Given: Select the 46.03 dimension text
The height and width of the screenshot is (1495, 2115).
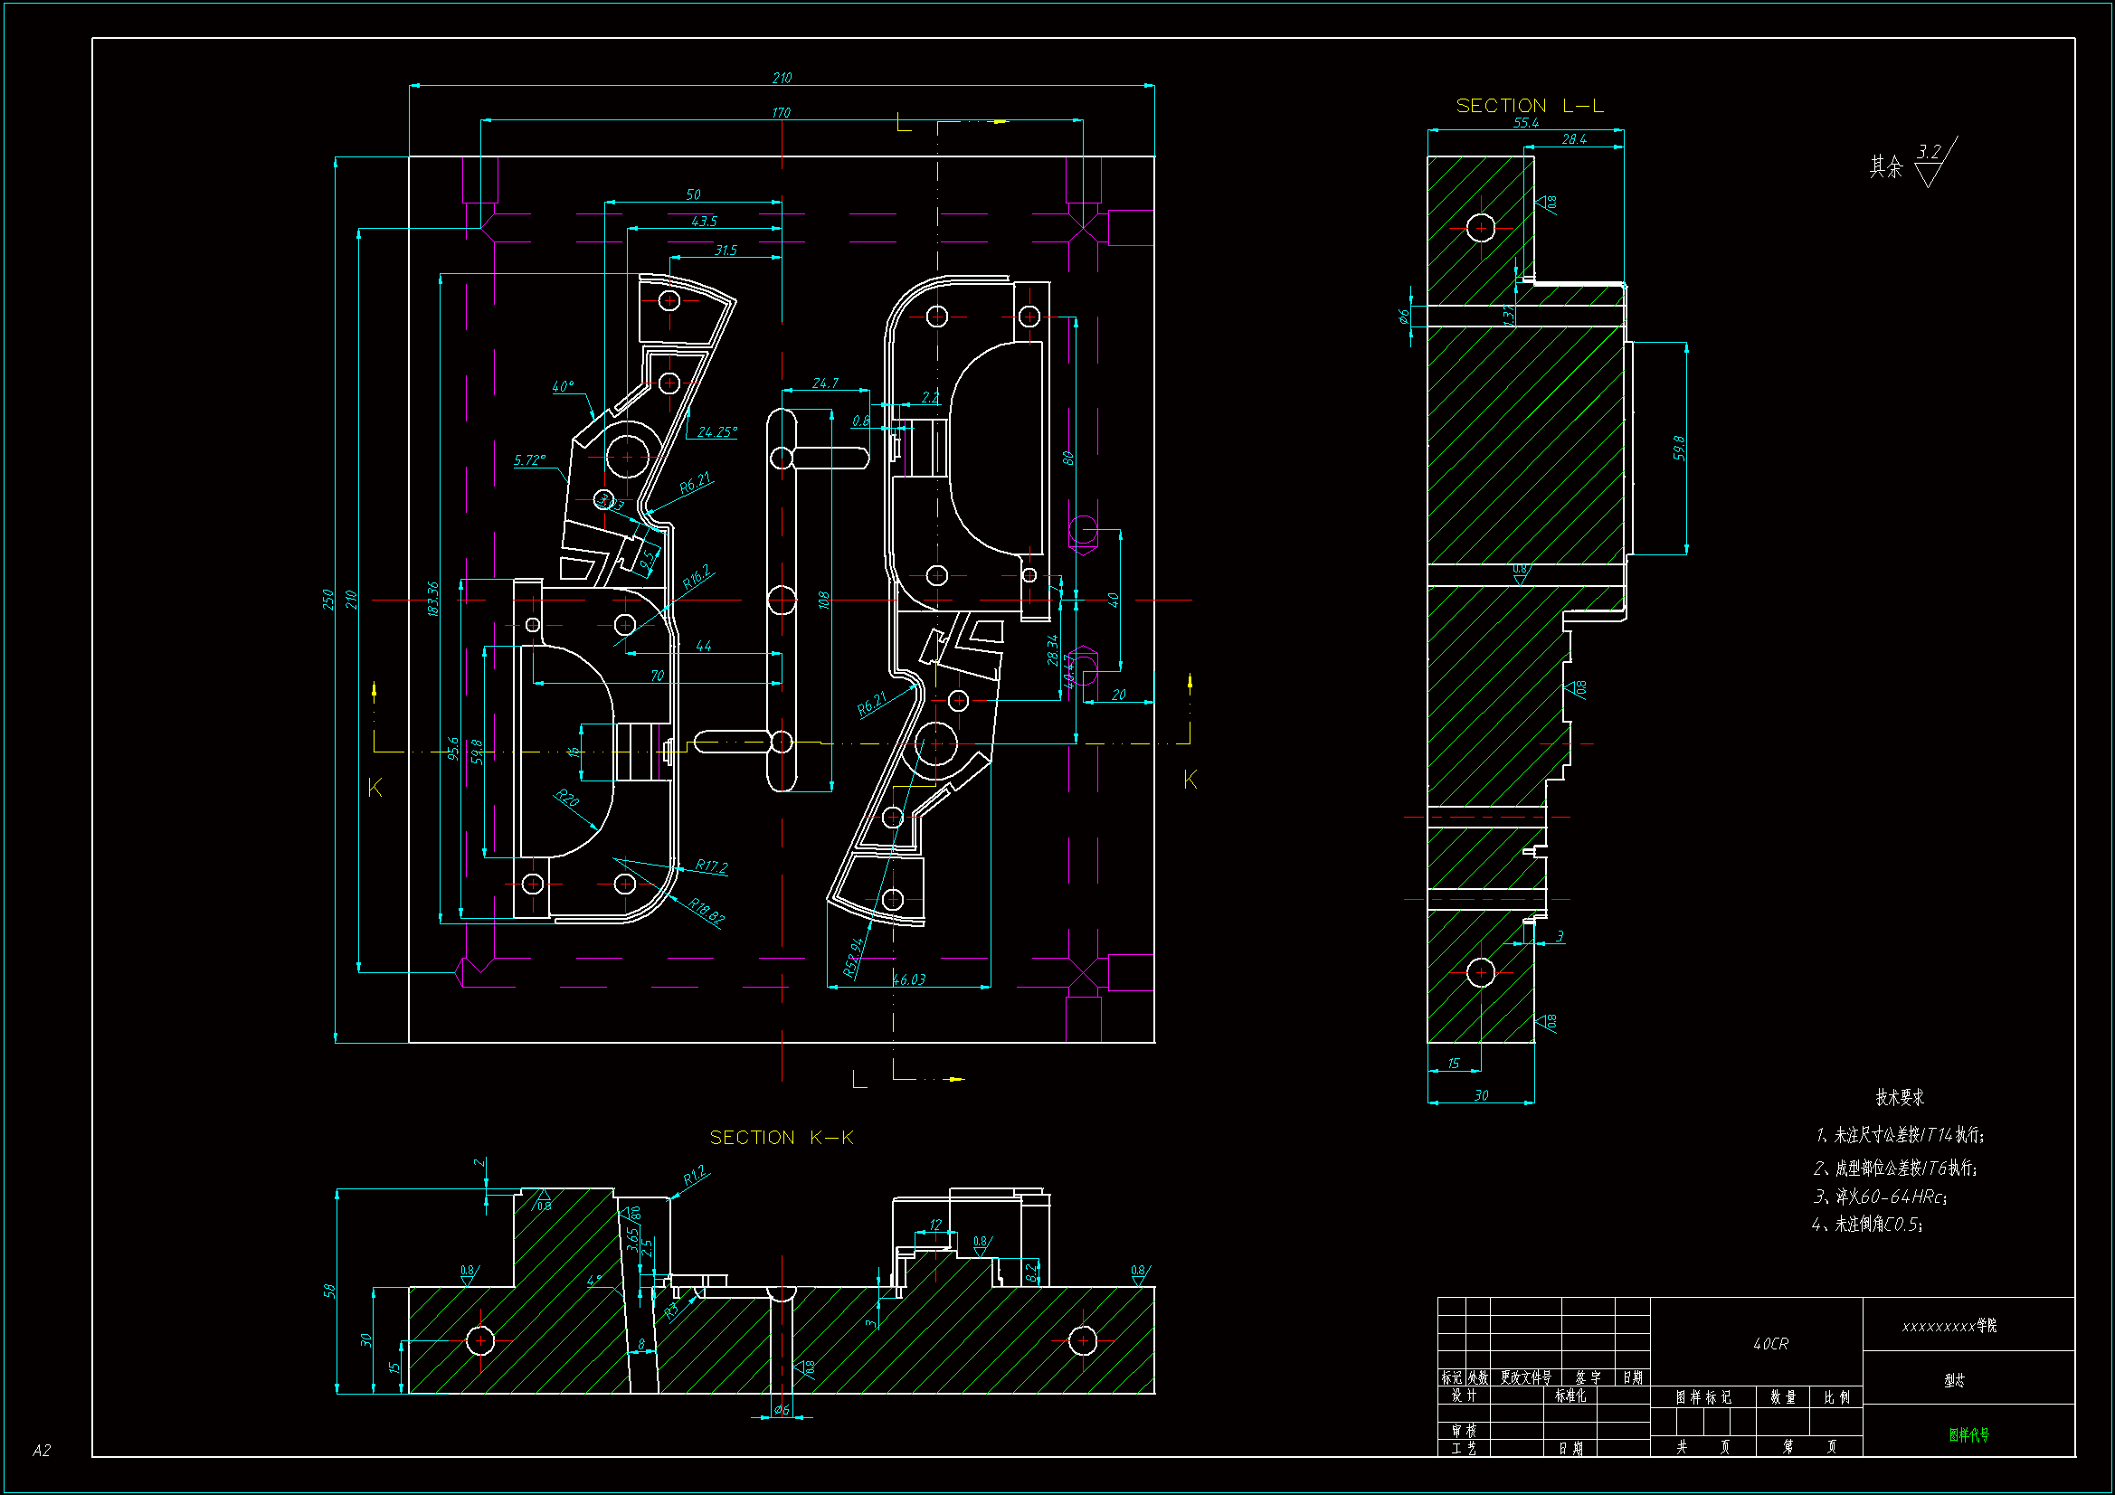Looking at the screenshot, I should point(909,979).
